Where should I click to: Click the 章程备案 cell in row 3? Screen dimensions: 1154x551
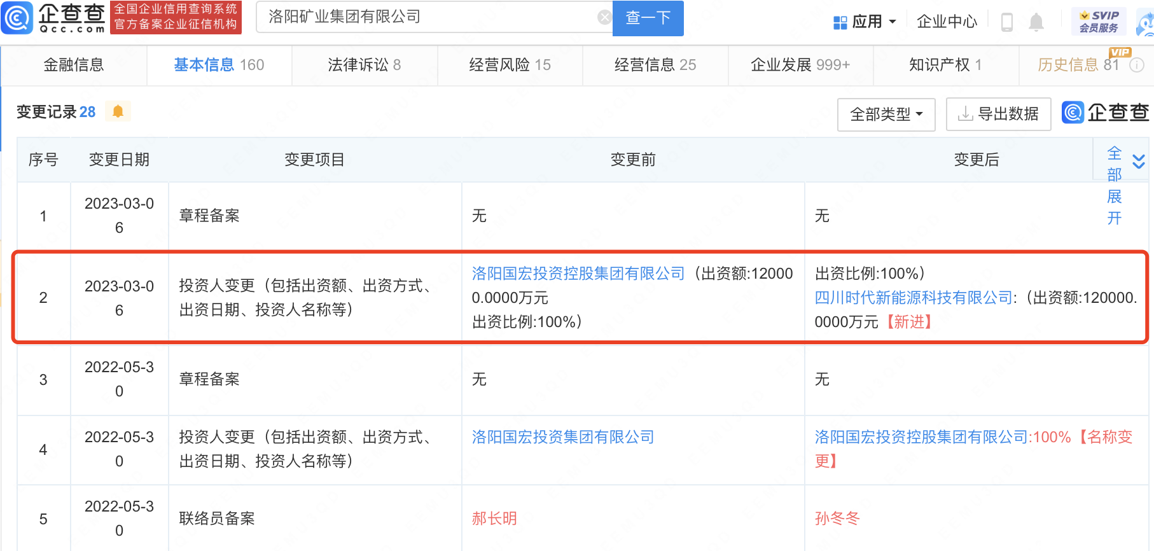pyautogui.click(x=315, y=379)
